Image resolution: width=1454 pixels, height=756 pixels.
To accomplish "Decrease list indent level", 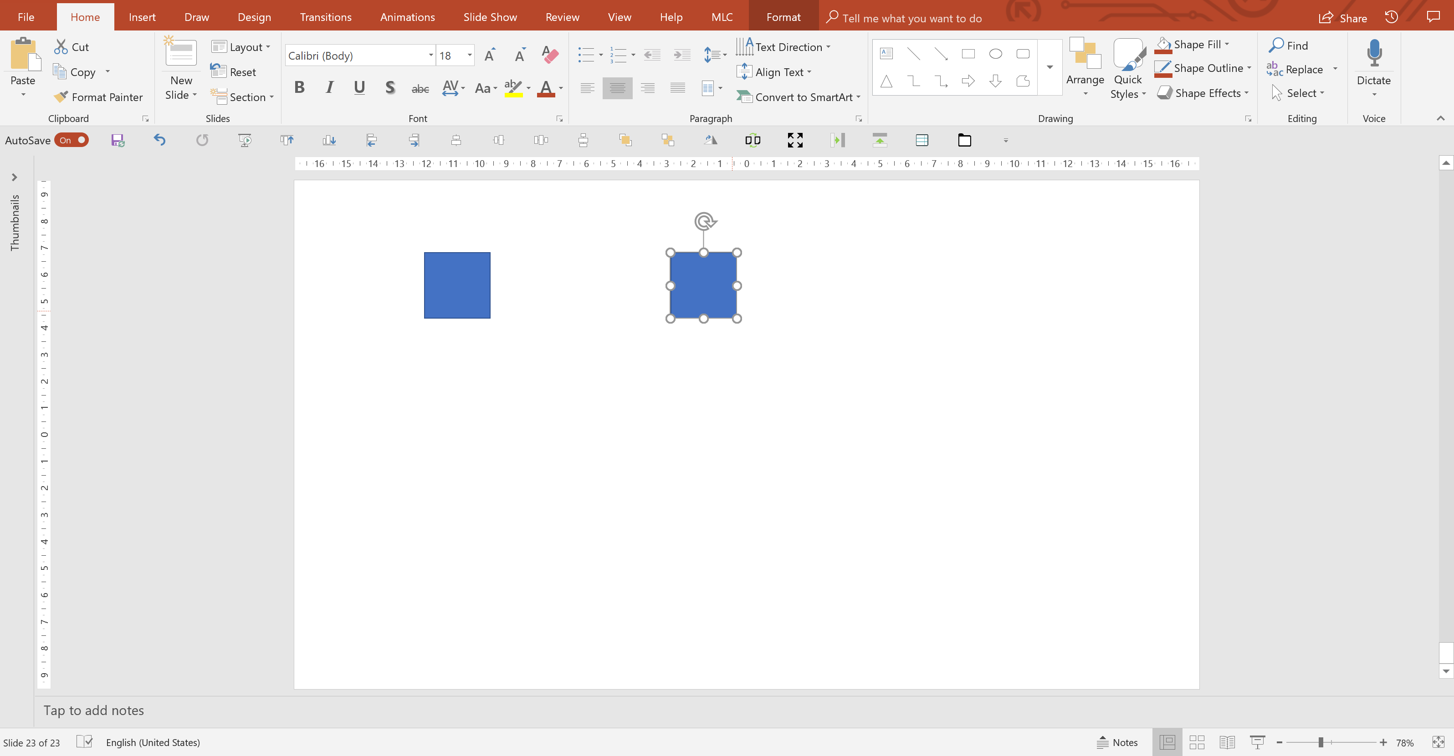I will [652, 55].
